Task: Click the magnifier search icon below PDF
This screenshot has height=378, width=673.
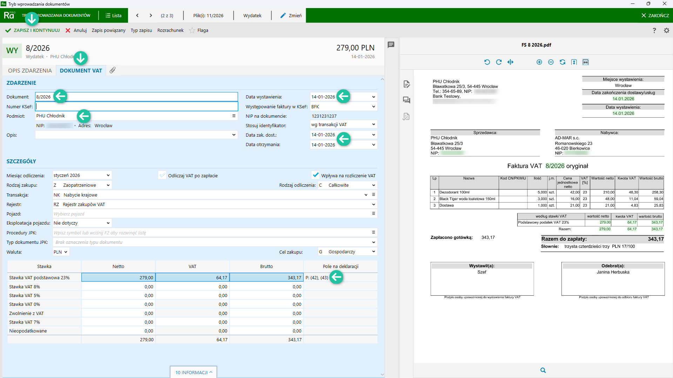Action: click(543, 370)
